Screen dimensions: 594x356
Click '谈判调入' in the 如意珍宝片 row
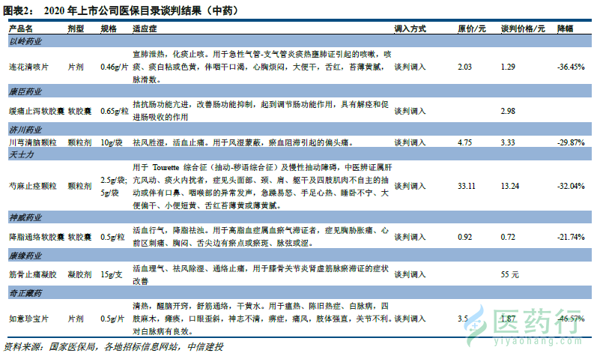click(410, 319)
